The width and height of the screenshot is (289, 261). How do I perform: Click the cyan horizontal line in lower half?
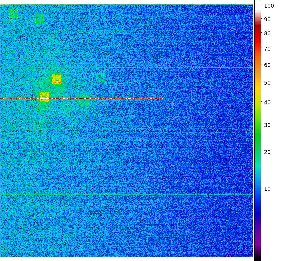(127, 194)
